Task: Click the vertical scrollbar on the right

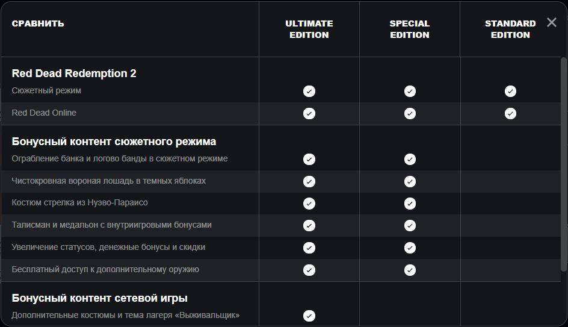Action: (x=564, y=164)
